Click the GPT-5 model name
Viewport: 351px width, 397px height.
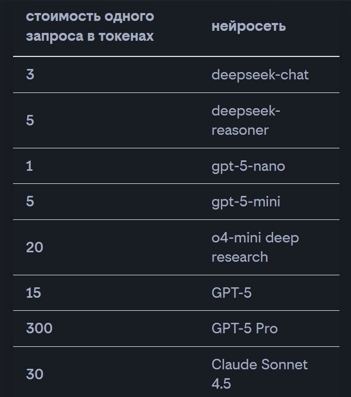pos(231,293)
